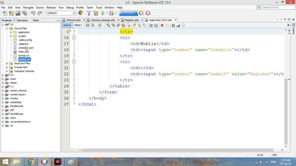Click the red Start Macro Recording icon
The width and height of the screenshot is (296, 166).
click(x=162, y=25)
